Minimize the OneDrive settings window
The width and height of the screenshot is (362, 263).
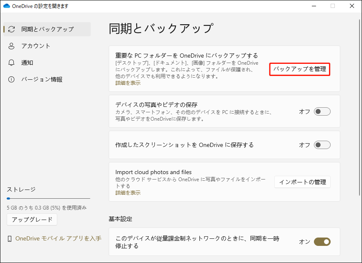click(314, 6)
